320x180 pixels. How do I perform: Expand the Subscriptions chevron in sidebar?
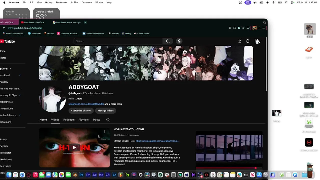[10, 69]
